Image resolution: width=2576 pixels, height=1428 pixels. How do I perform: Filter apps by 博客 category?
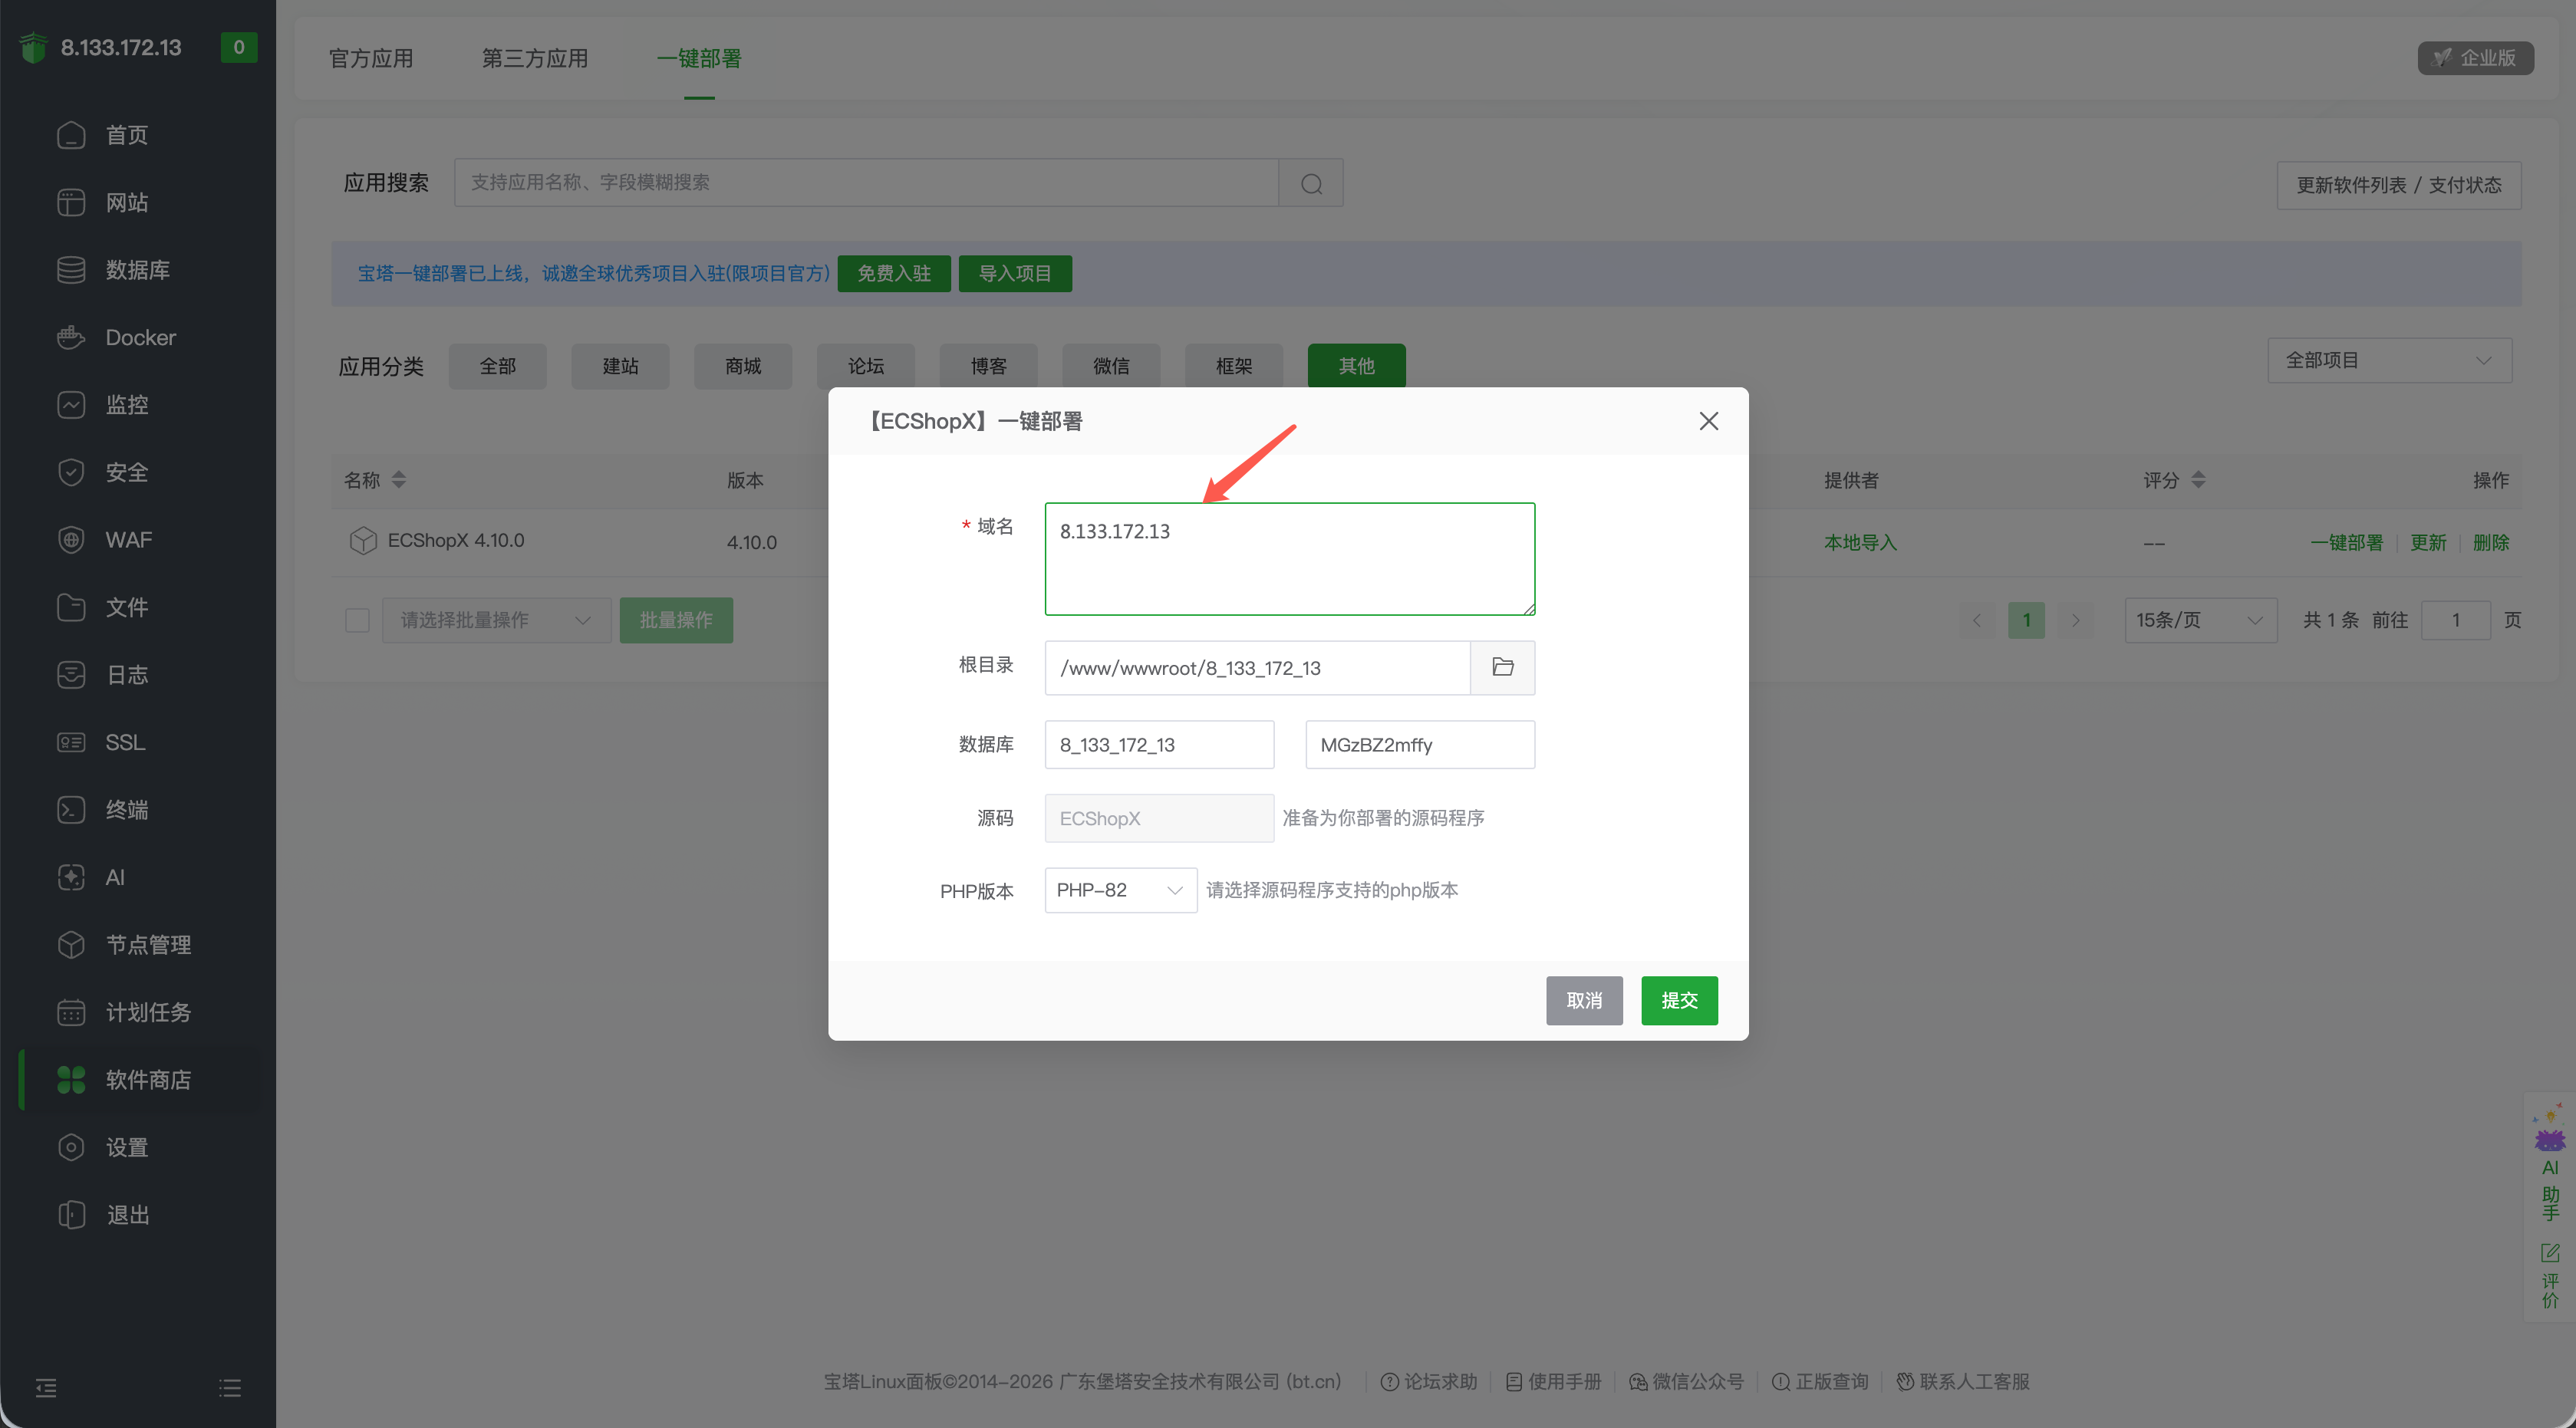(989, 366)
